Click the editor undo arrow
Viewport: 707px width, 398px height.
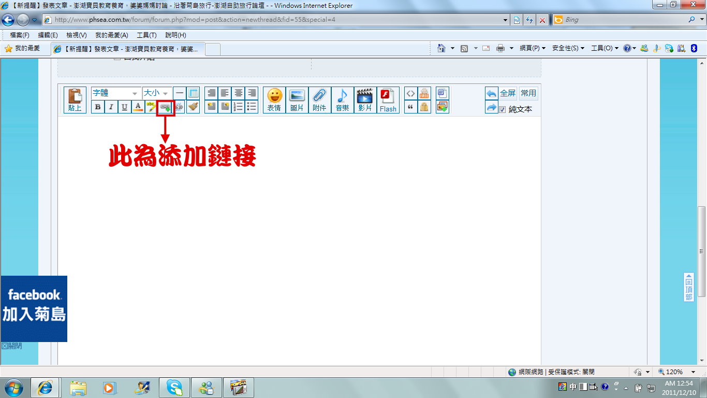(x=492, y=93)
